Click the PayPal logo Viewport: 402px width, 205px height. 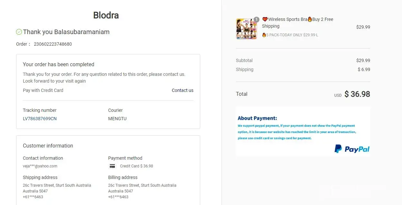352,149
